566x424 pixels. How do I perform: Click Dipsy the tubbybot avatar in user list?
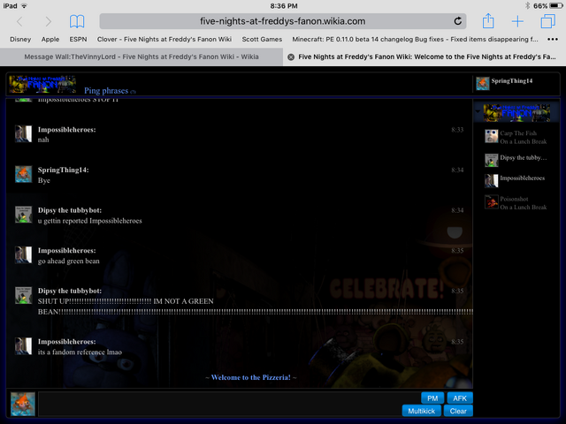(492, 160)
